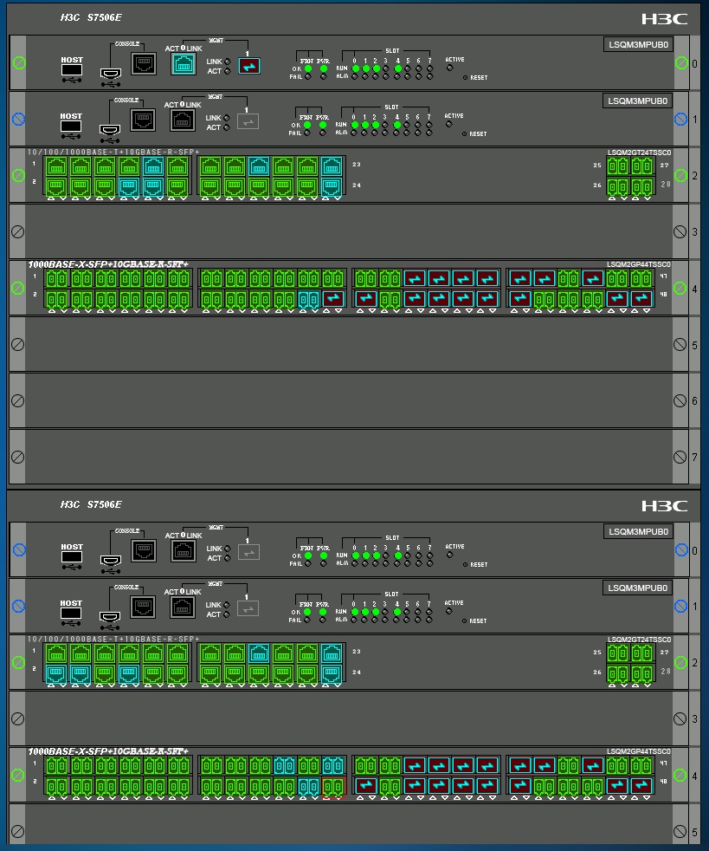The width and height of the screenshot is (709, 851).
Task: Click HOST USB port on lower chassis slot 0
Action: pyautogui.click(x=72, y=557)
